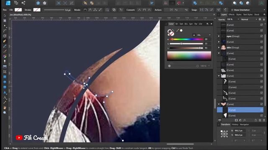Toggle the HSL color lock icon
Image resolution: width=268 pixels, height=150 pixels.
(194, 35)
